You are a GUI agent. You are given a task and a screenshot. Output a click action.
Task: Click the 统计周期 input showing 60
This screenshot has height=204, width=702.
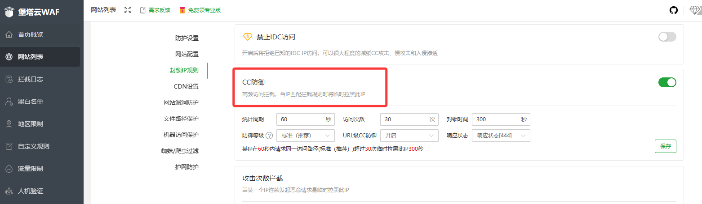(306, 119)
